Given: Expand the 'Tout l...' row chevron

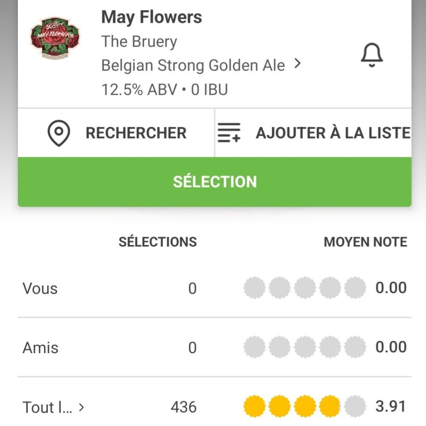Looking at the screenshot, I should click(x=82, y=407).
